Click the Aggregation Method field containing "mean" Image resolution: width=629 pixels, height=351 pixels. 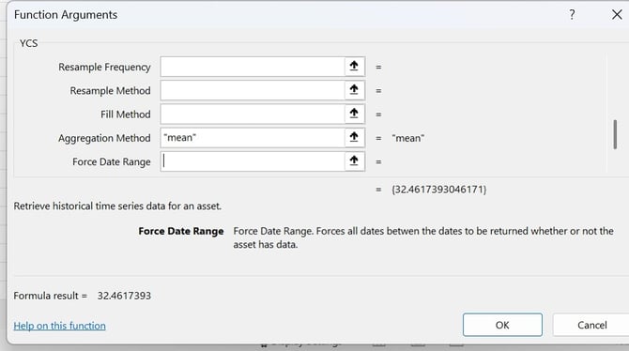pos(253,137)
